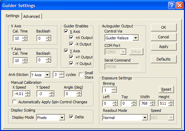Click the Reset exposure button
This screenshot has height=131, width=185.
166,90
